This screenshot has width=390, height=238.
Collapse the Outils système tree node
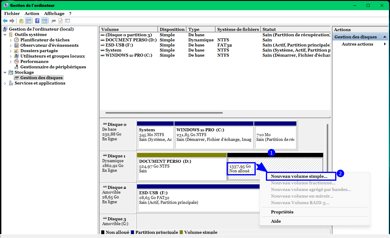click(5, 34)
